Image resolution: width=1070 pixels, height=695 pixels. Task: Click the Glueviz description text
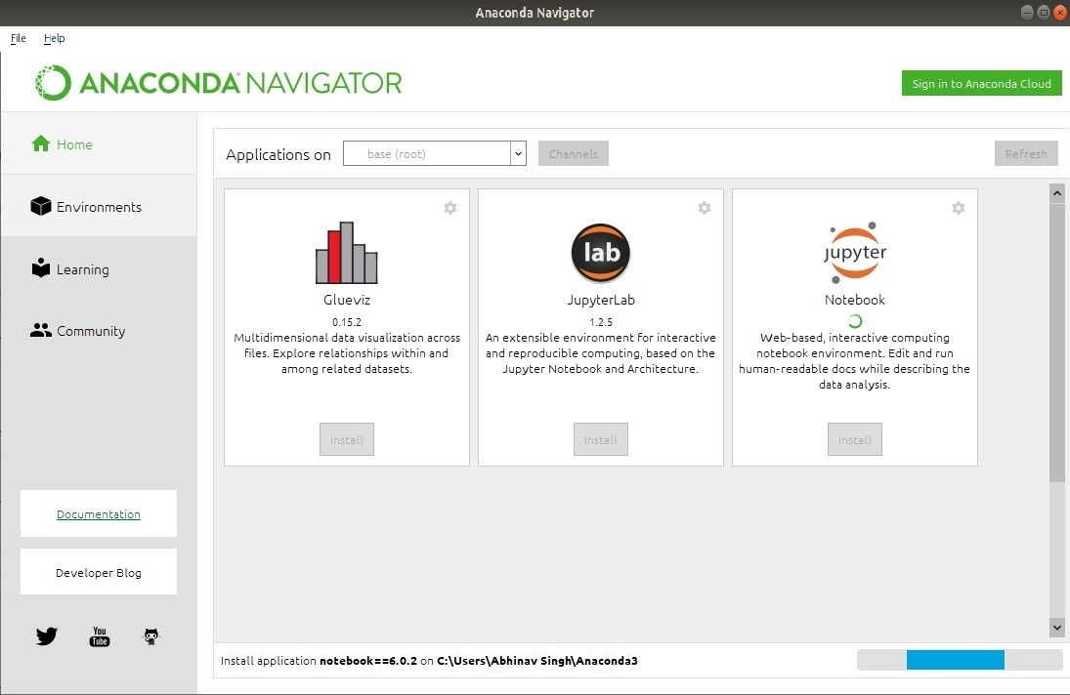click(x=347, y=353)
